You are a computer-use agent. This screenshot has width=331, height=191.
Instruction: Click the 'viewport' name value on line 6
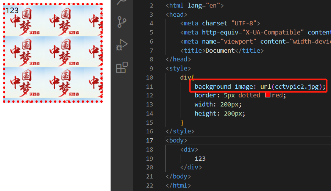click(x=238, y=41)
